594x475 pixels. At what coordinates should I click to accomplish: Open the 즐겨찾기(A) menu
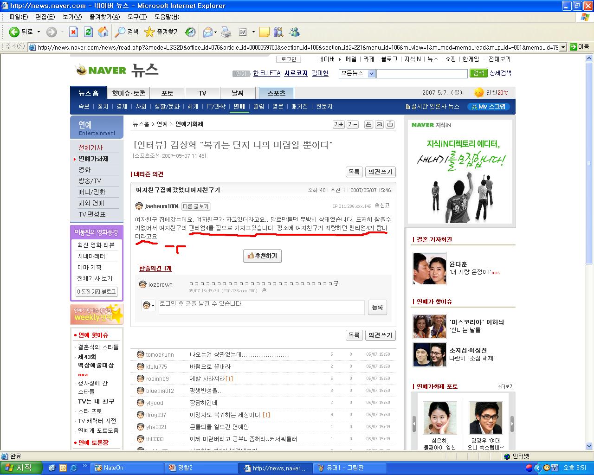[x=104, y=17]
